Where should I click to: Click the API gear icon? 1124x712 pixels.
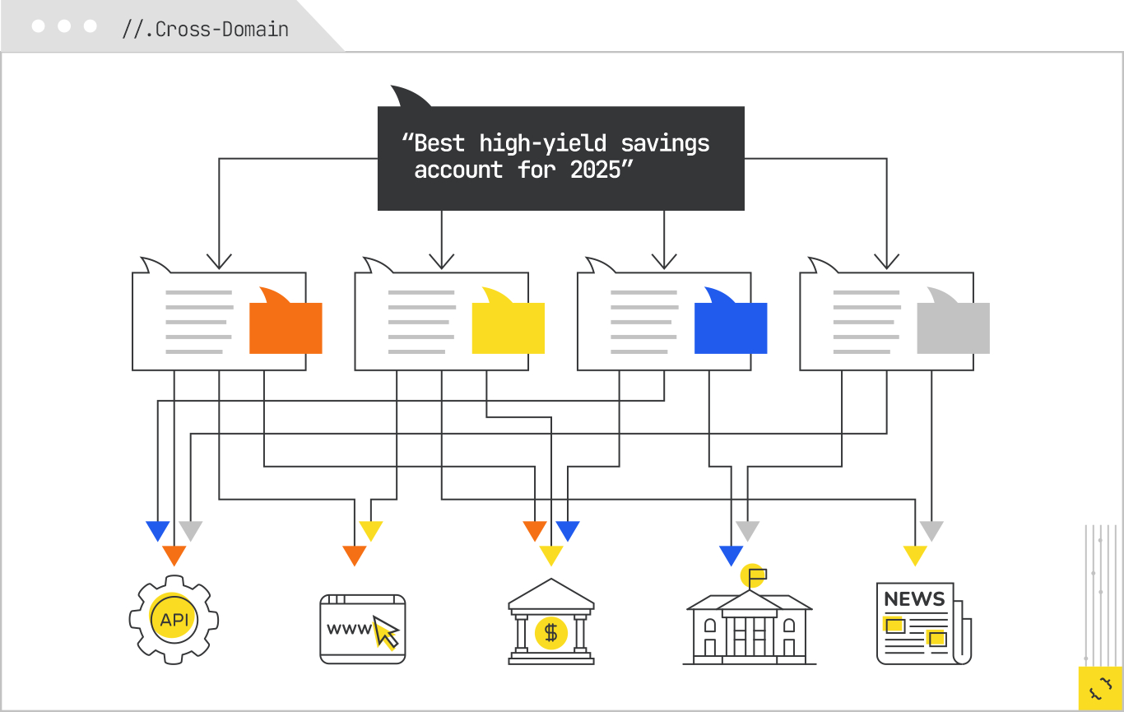174,620
